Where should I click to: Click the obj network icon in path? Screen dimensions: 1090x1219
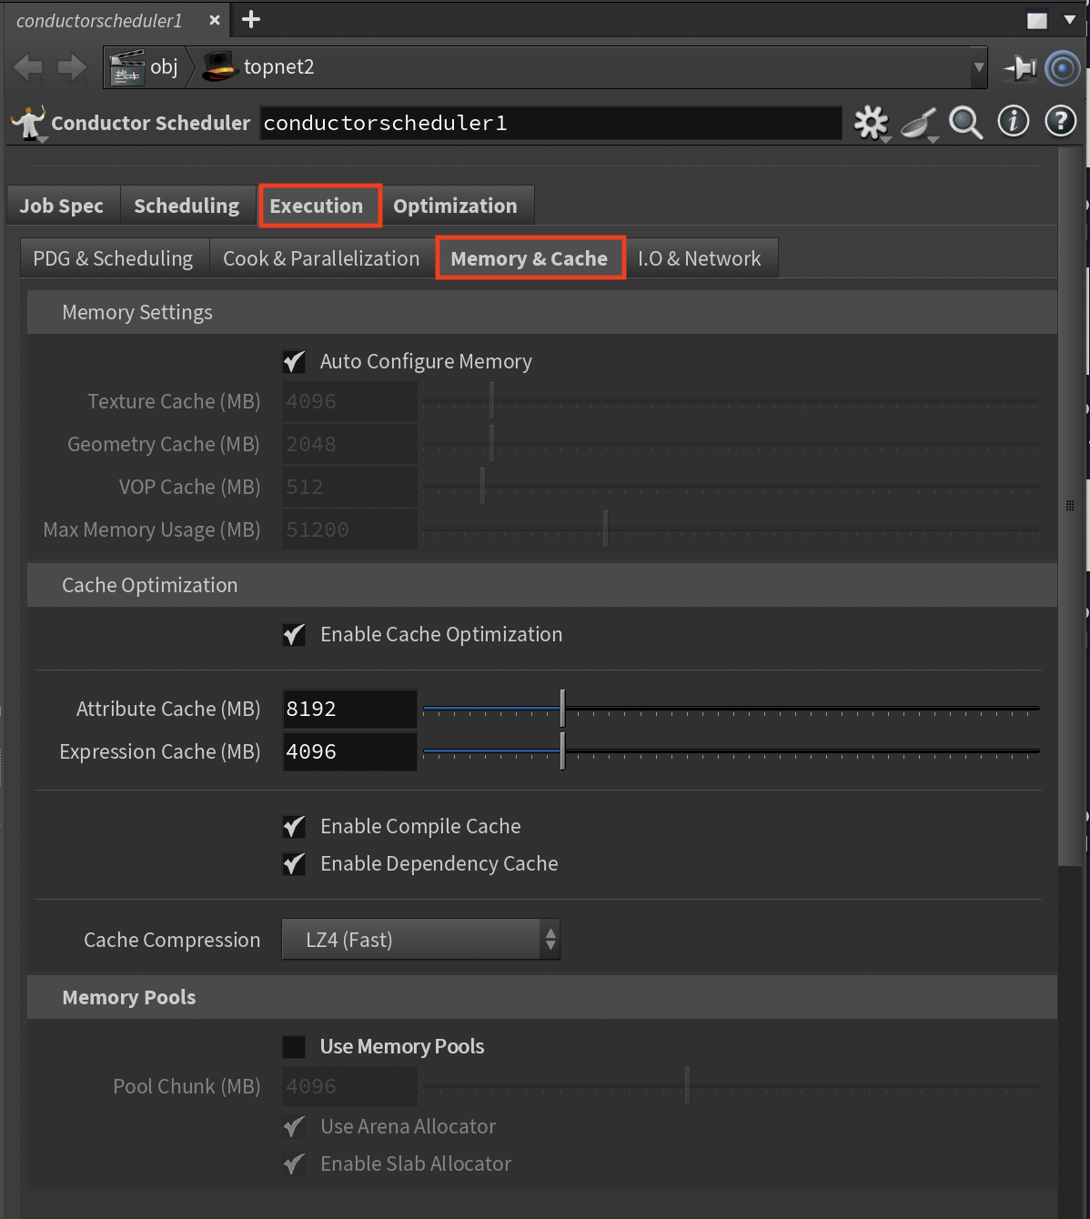126,67
